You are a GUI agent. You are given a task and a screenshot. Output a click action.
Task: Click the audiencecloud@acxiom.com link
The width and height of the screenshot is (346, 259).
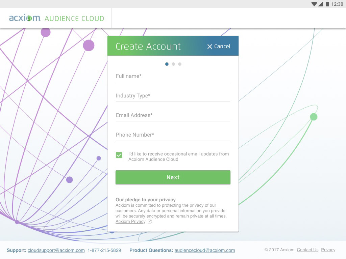(x=205, y=250)
